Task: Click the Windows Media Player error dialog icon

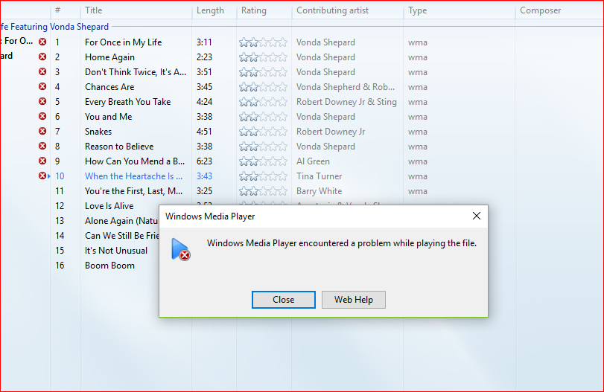Action: point(181,249)
